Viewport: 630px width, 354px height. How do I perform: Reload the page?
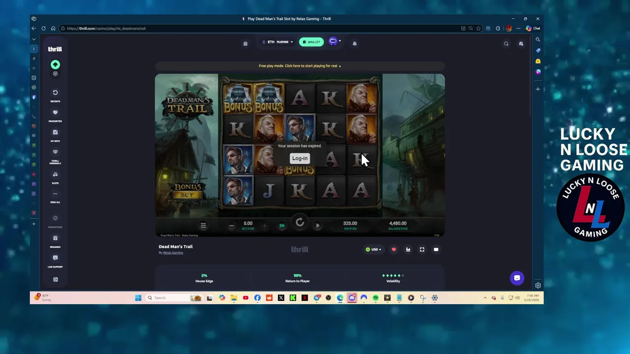tap(43, 29)
